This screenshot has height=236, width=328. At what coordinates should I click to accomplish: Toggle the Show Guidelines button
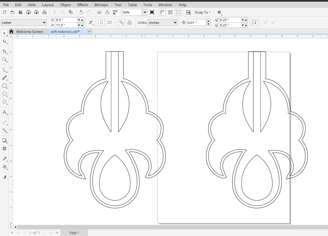[178, 12]
